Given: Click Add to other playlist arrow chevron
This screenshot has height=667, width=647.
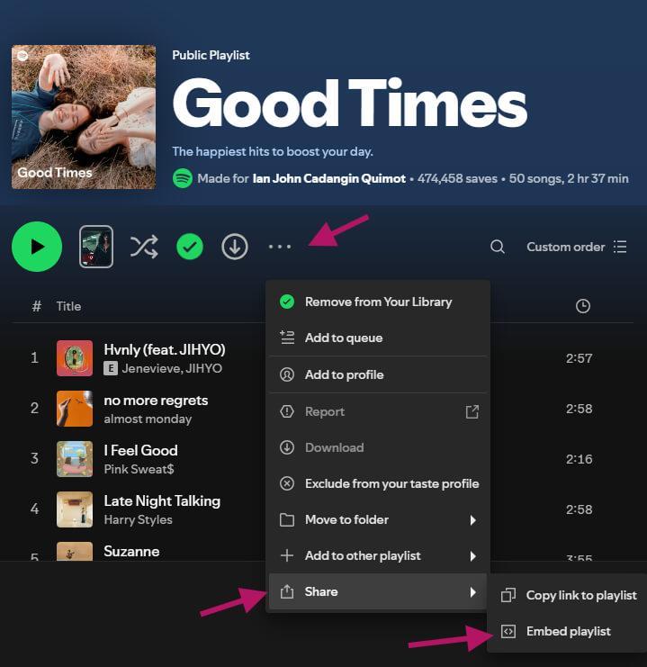Looking at the screenshot, I should pyautogui.click(x=473, y=555).
